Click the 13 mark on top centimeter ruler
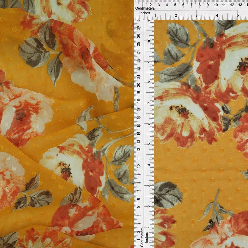The width and height of the screenshot is (248, 248). [x=240, y=5]
